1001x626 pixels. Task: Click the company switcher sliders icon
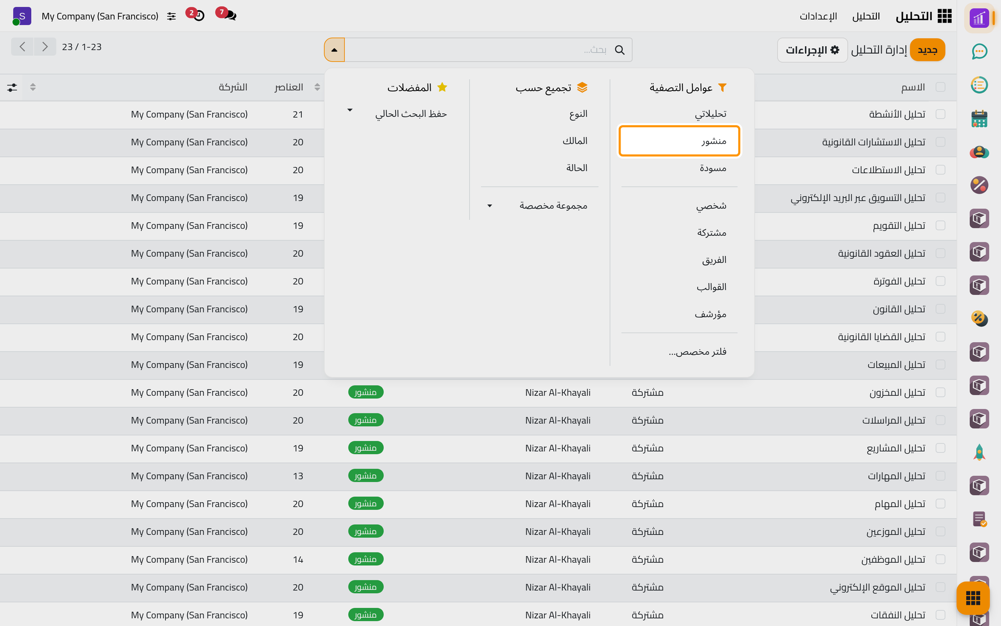pos(171,16)
